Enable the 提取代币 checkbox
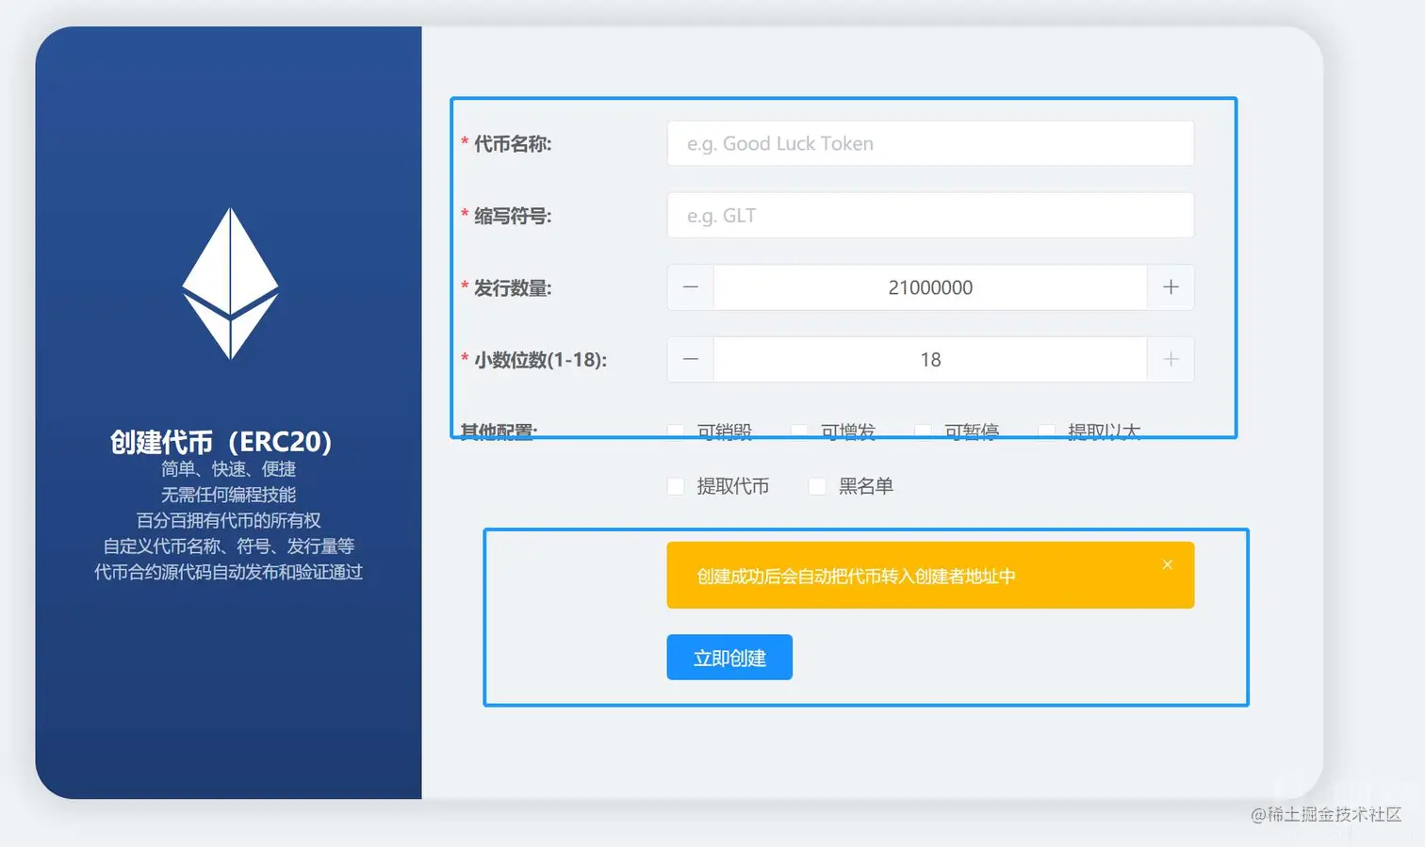This screenshot has width=1425, height=847. (676, 486)
